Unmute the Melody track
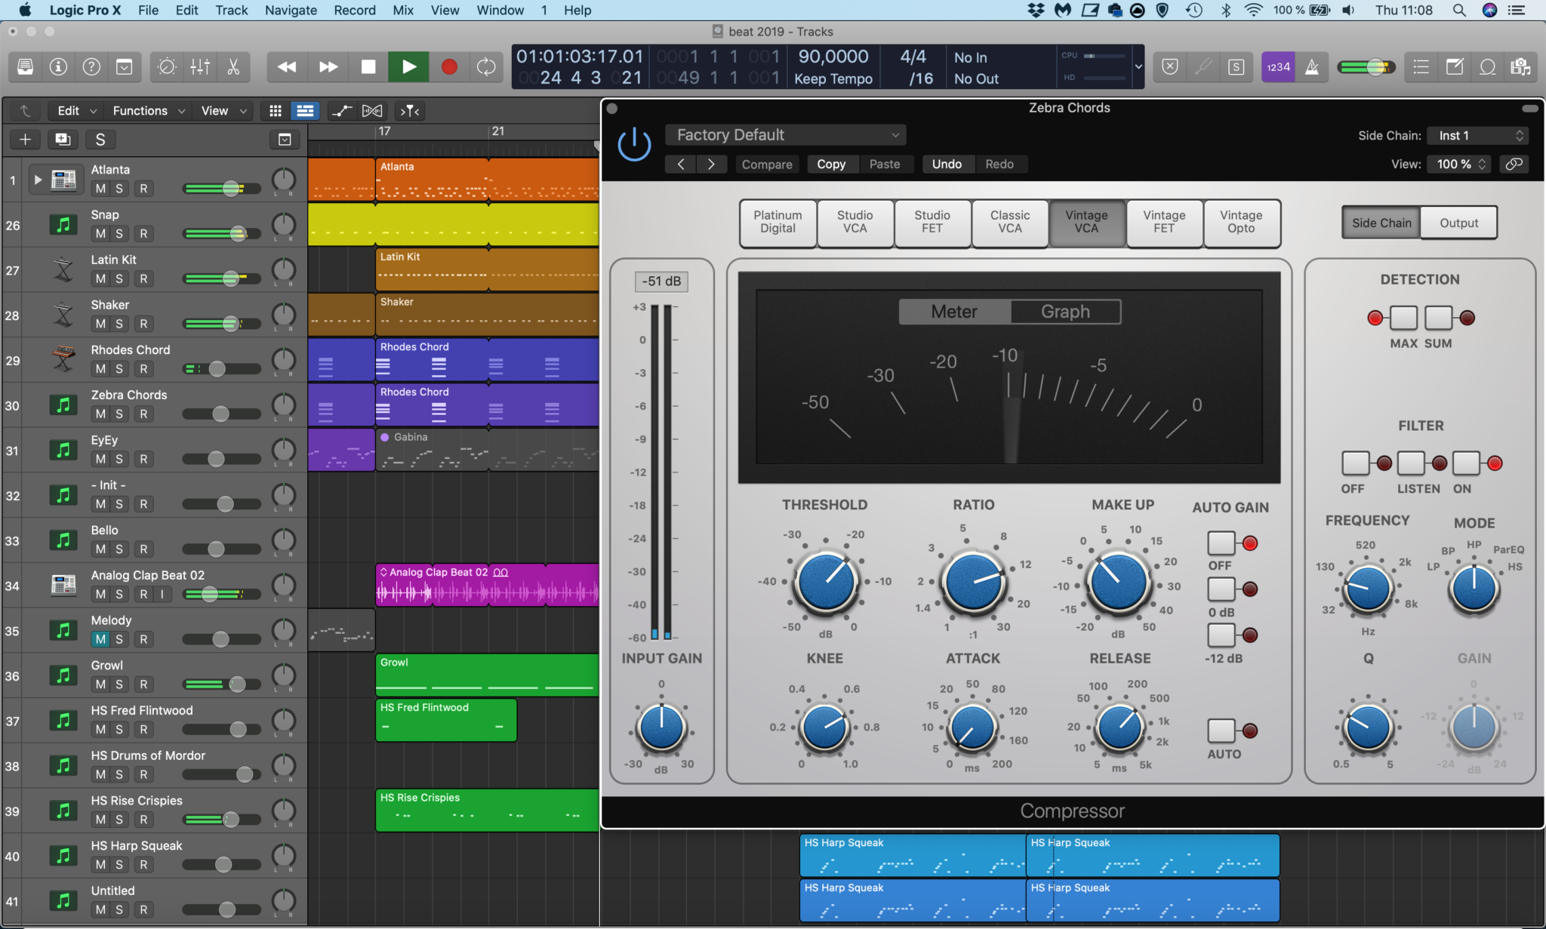 (x=100, y=639)
